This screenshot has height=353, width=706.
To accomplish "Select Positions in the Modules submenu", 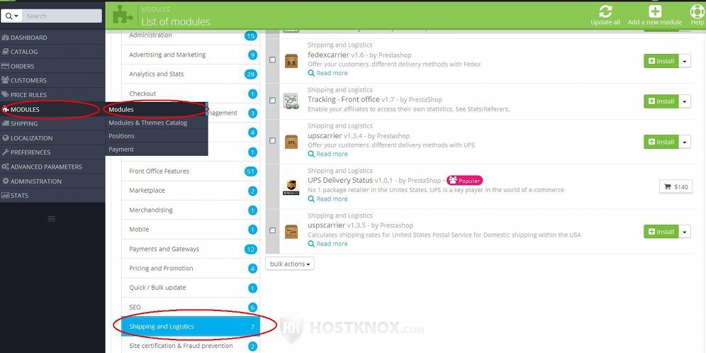I will (156, 136).
